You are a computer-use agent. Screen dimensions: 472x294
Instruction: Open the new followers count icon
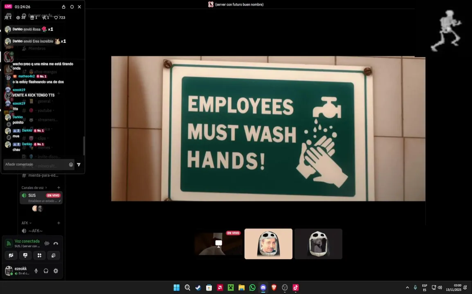[44, 18]
